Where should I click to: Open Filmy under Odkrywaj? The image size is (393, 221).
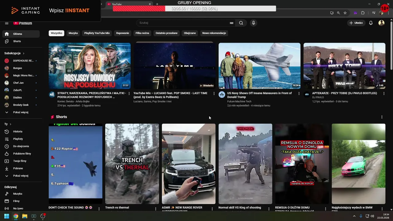pos(21,201)
